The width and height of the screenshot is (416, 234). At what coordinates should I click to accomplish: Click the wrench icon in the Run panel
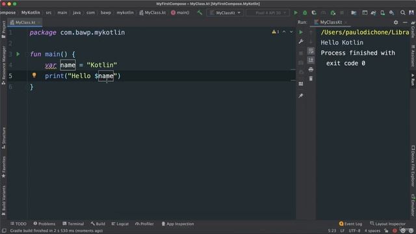click(301, 42)
